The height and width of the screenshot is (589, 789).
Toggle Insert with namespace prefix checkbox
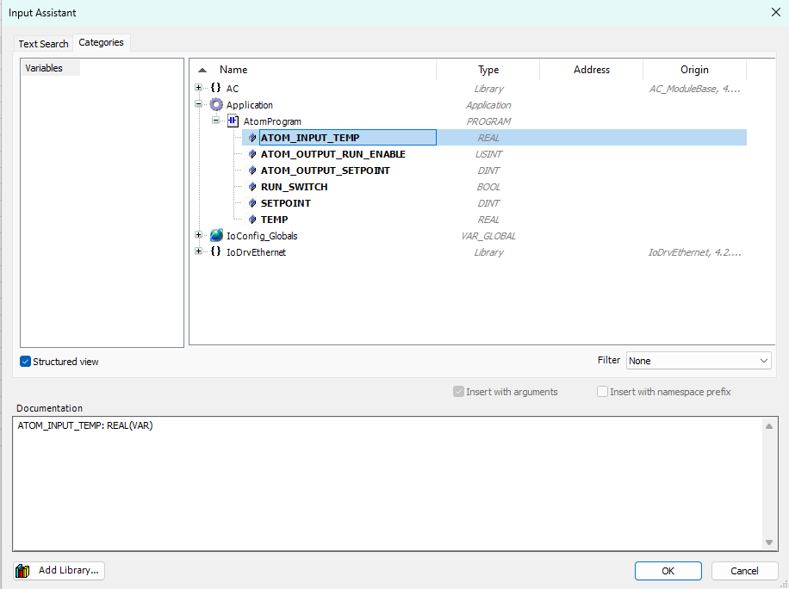click(603, 392)
